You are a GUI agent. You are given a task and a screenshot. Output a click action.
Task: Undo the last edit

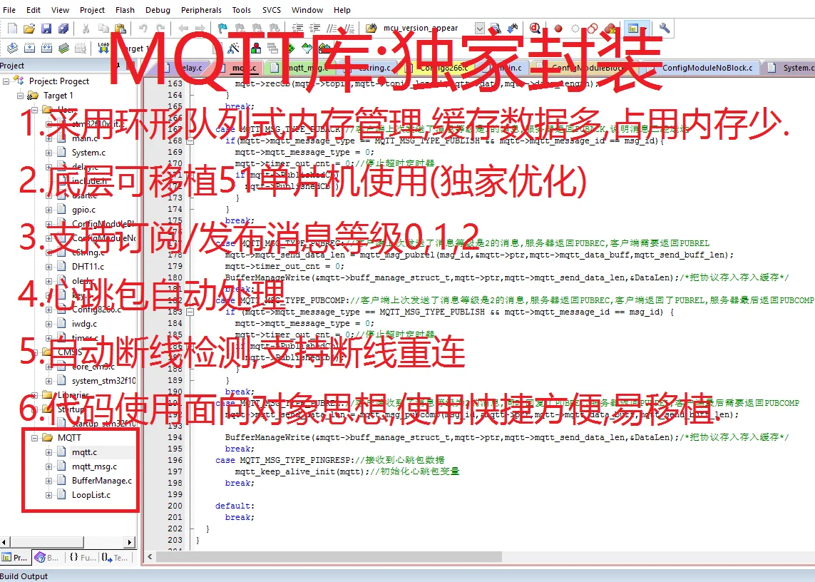[x=143, y=28]
